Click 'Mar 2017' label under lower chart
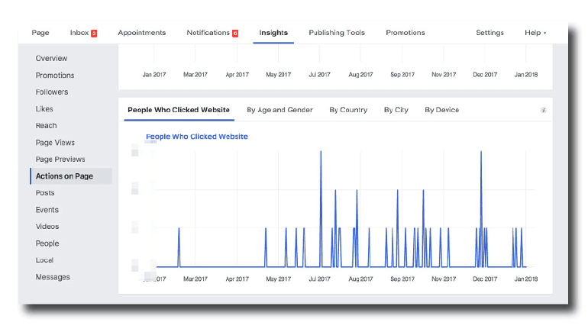This screenshot has height=332, width=588. point(195,279)
